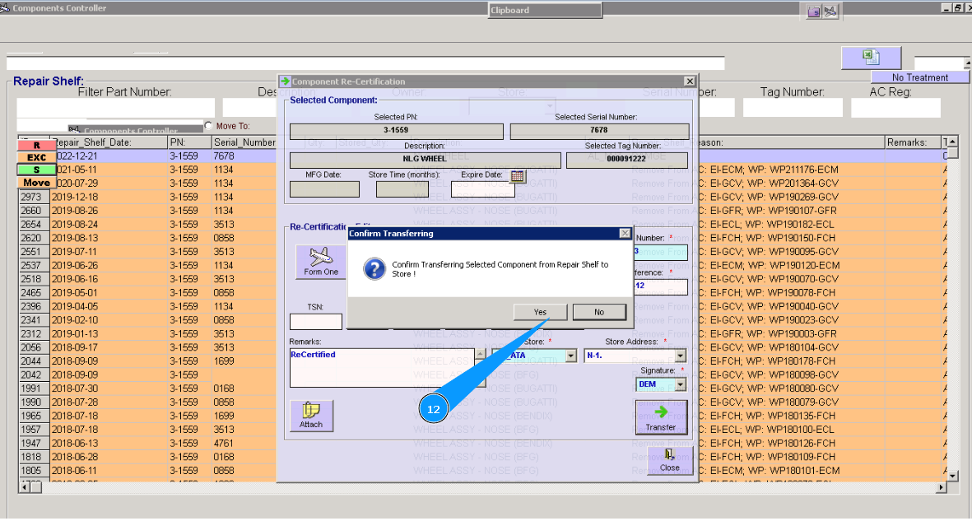Screen dimensions: 972x521
Task: Click the blue question mark icon
Action: [x=374, y=269]
